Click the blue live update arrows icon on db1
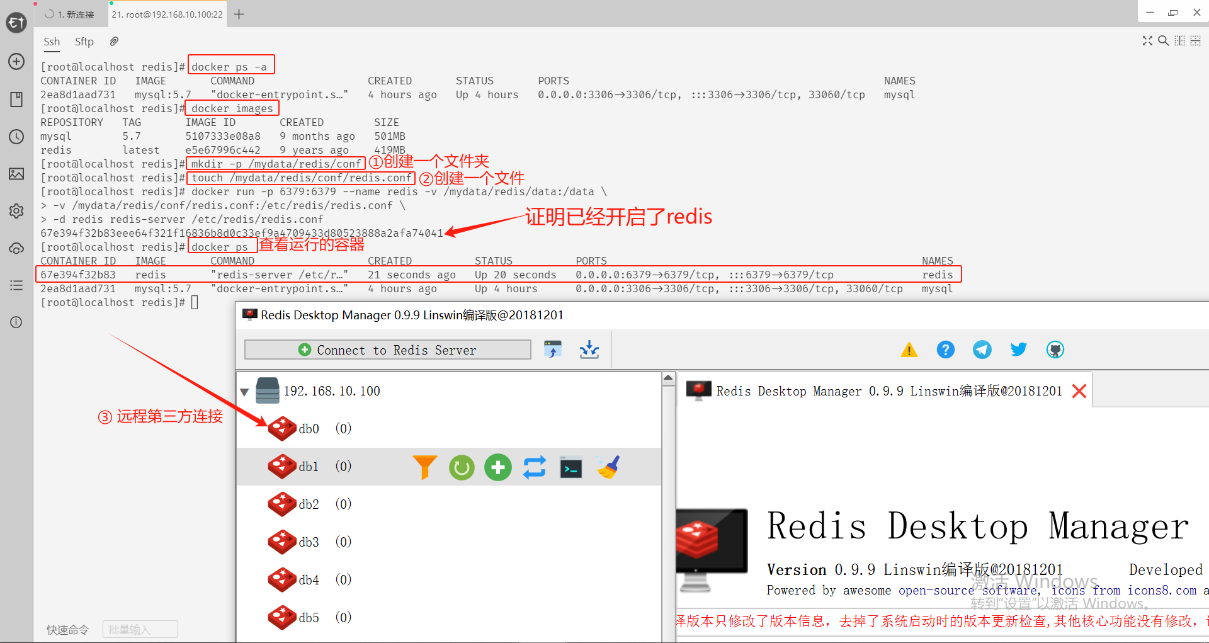1209x643 pixels. 535,467
